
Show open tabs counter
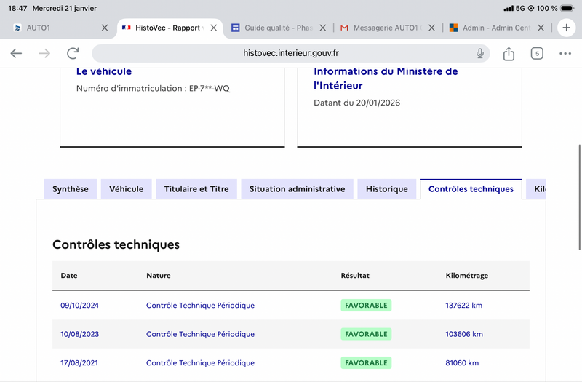point(537,53)
